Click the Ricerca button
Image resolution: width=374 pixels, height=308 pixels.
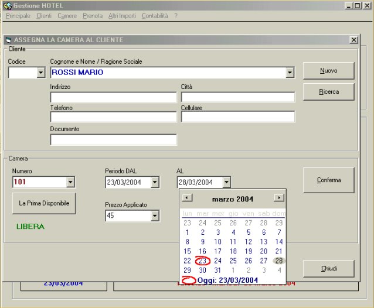point(328,92)
